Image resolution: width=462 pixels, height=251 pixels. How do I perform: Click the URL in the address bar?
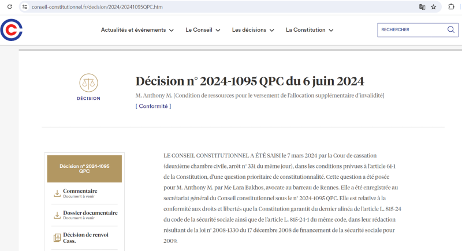tap(97, 7)
